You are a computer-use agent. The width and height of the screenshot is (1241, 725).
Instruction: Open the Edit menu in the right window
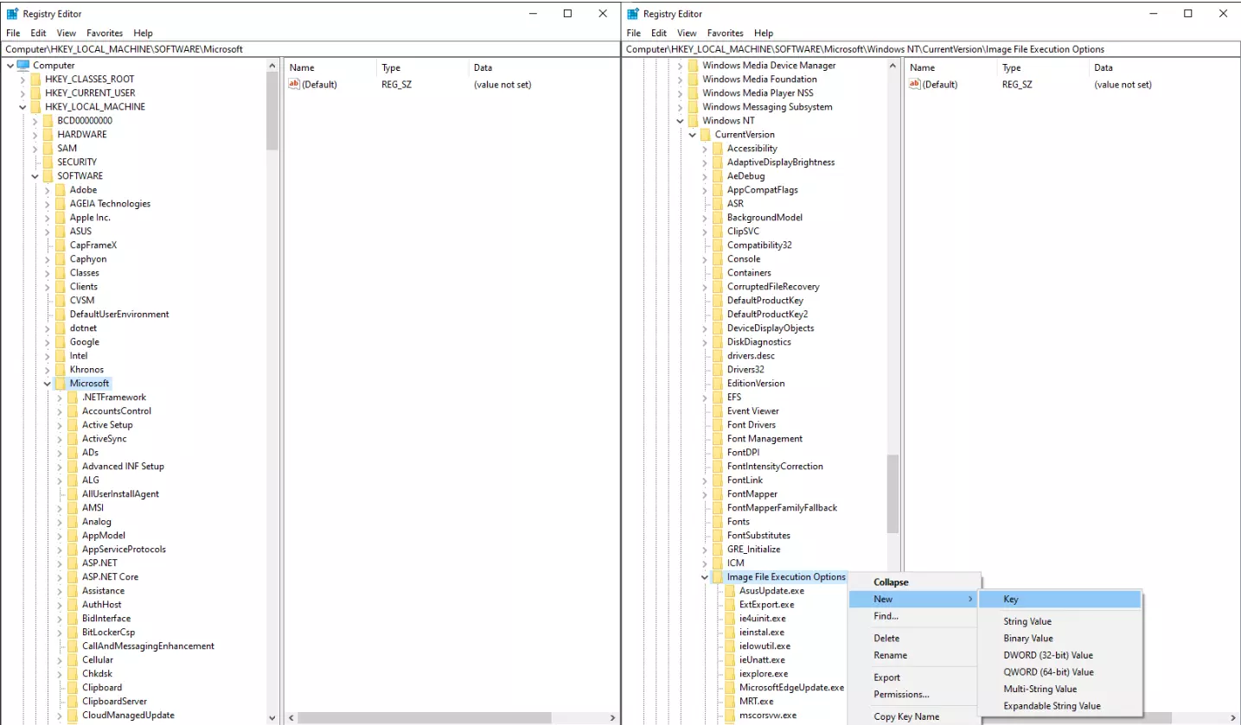click(x=660, y=33)
